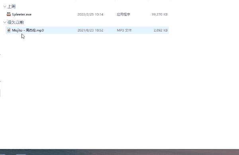239x155 pixels.
Task: Select the Mojito - 周杰伦.mp3 file name
Action: point(28,30)
